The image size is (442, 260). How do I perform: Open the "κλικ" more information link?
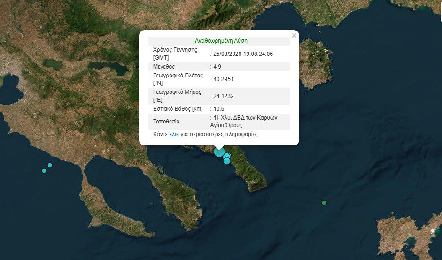pos(174,134)
